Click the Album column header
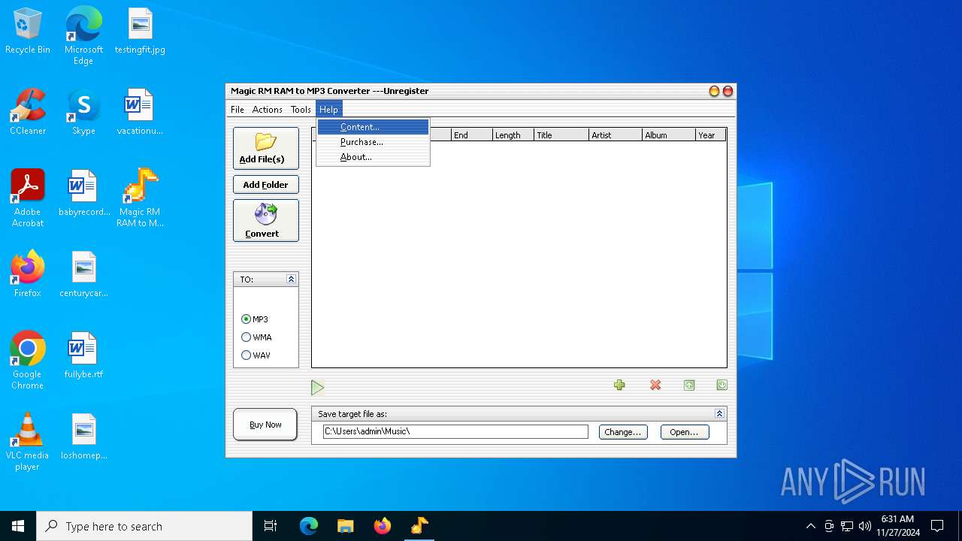The image size is (962, 541). [669, 135]
